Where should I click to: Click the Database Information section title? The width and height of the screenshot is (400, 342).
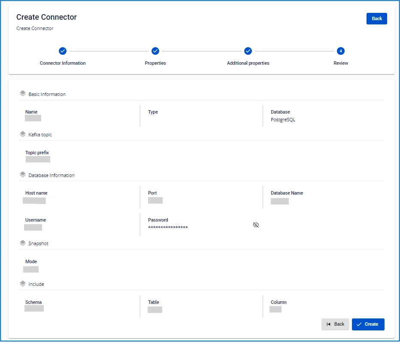pos(52,175)
